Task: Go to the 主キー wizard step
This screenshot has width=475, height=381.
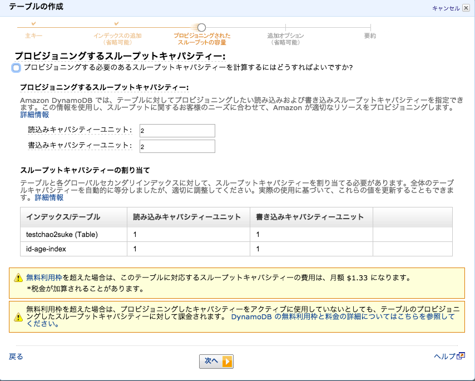Action: (33, 36)
